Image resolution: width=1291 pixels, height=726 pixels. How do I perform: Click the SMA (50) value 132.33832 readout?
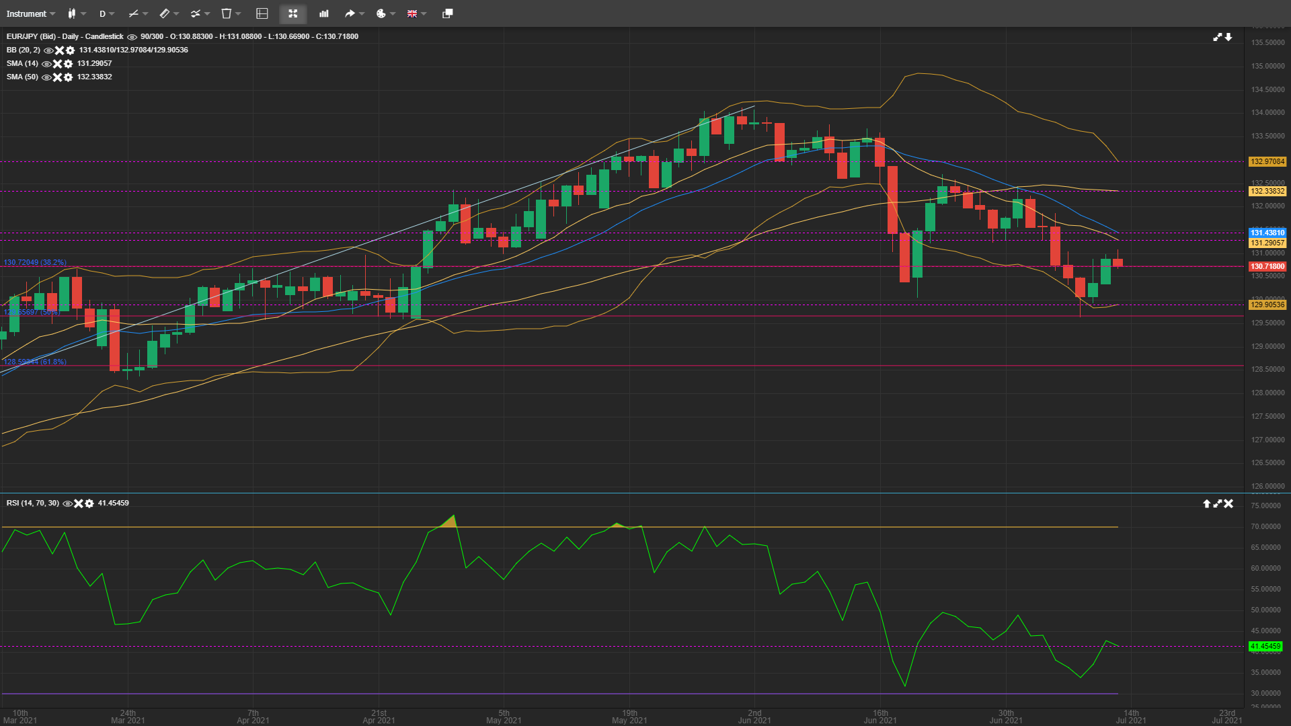95,77
